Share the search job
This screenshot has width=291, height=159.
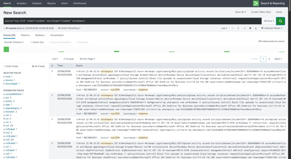pos(244,28)
